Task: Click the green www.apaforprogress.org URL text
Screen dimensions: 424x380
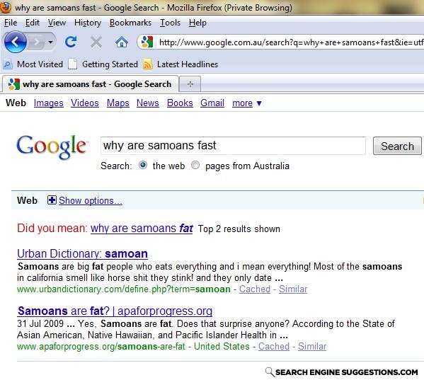Action: click(x=101, y=347)
